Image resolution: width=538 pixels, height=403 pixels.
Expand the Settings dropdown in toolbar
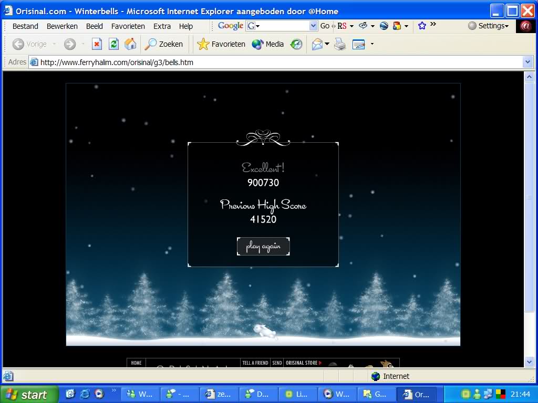[x=488, y=26]
